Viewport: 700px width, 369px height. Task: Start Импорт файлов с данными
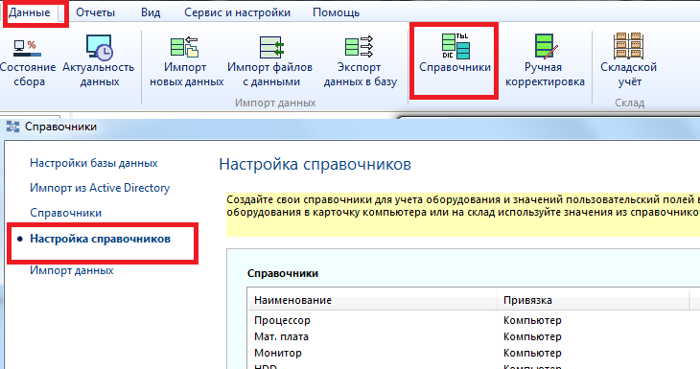point(270,60)
